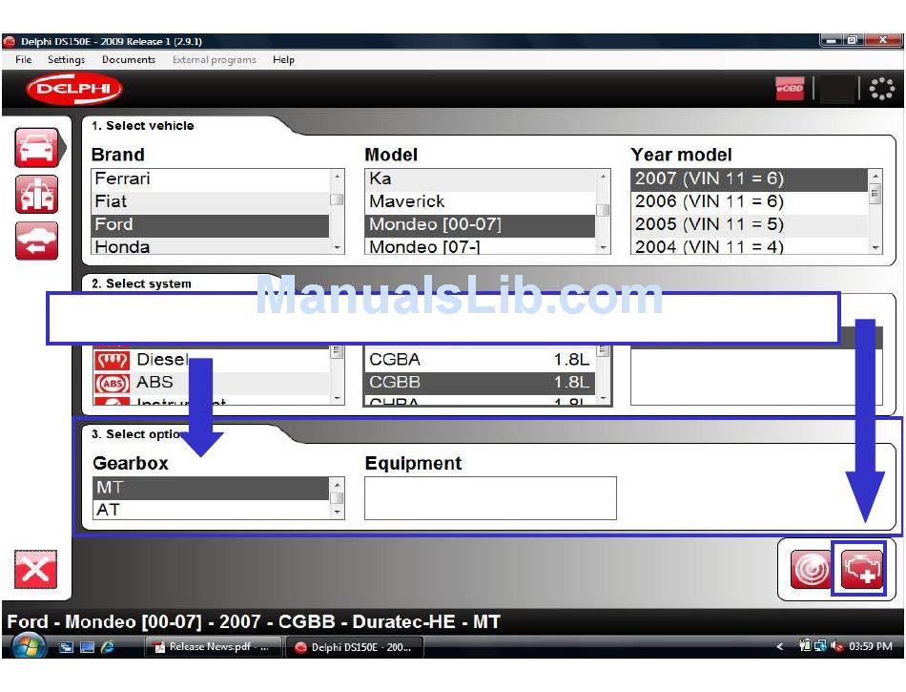This screenshot has width=906, height=692.
Task: Select engine code CGBA 1.8L
Action: (x=480, y=360)
